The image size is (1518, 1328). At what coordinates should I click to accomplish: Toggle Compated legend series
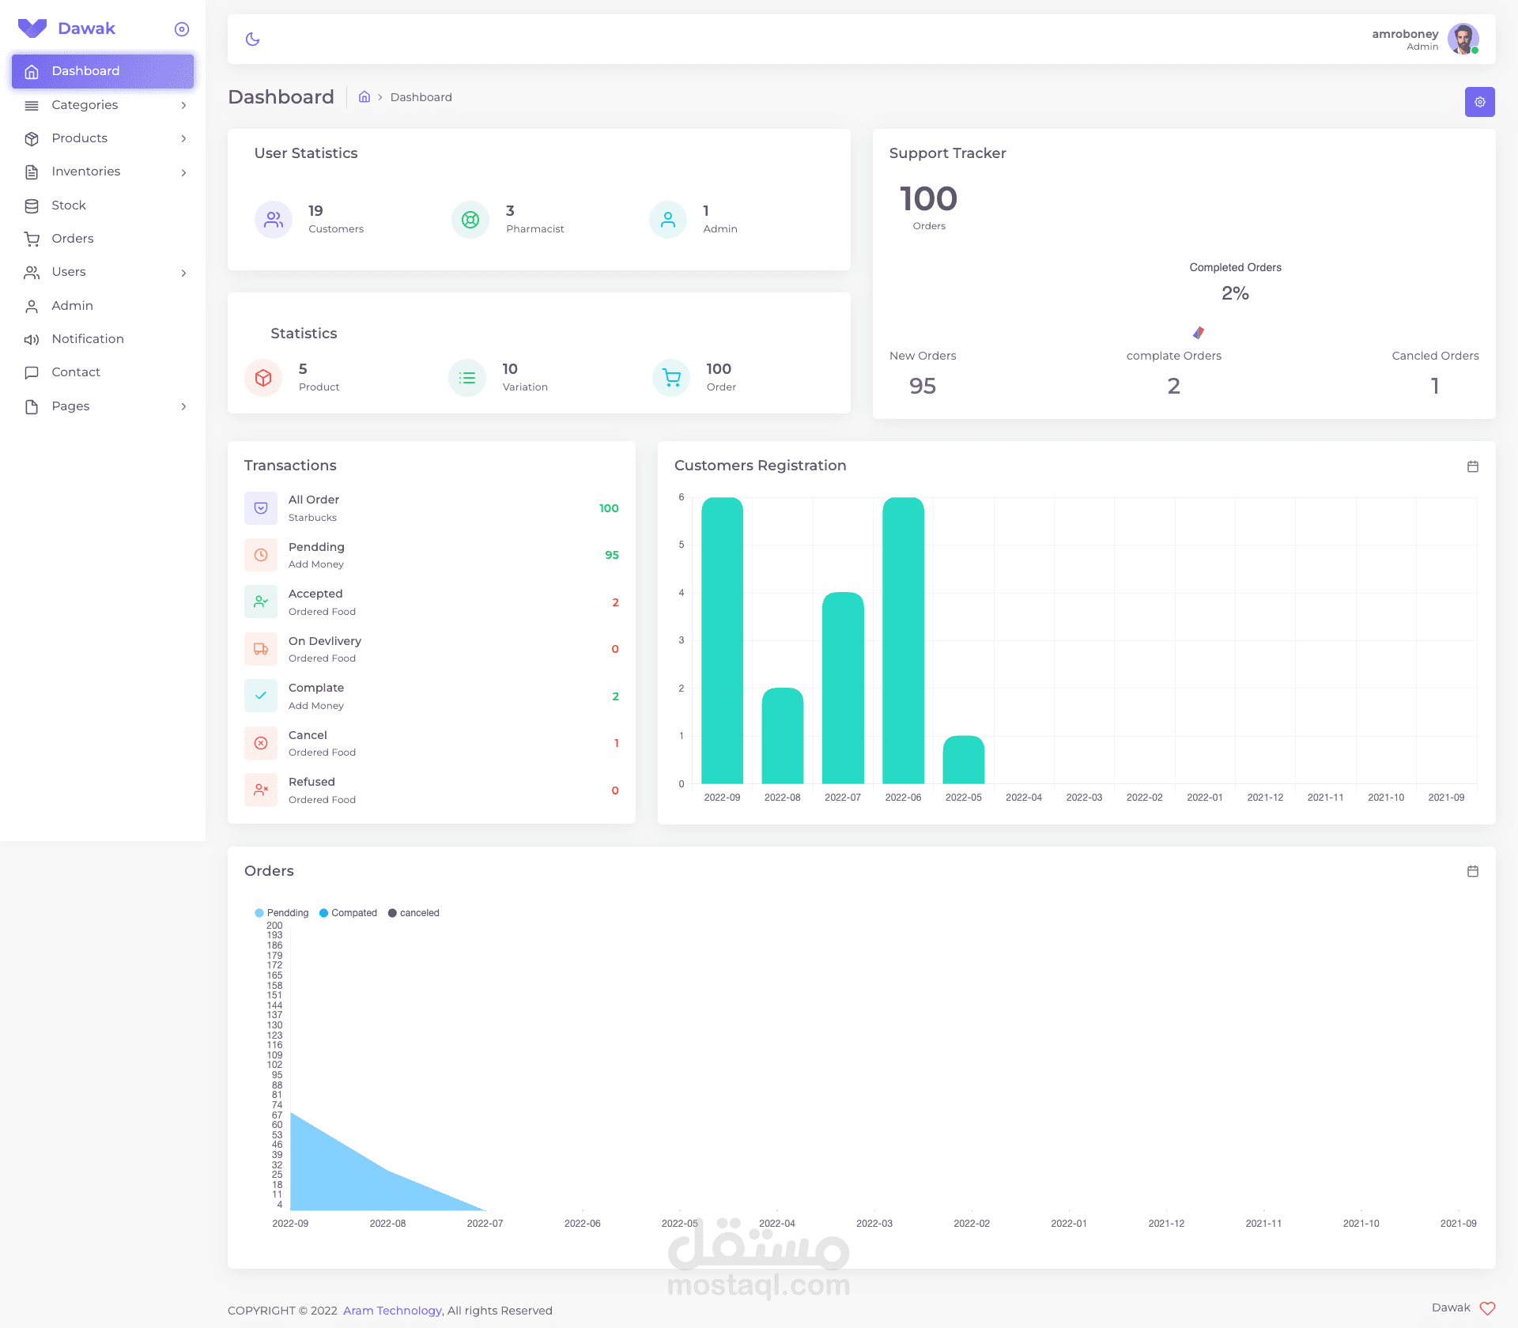[348, 913]
